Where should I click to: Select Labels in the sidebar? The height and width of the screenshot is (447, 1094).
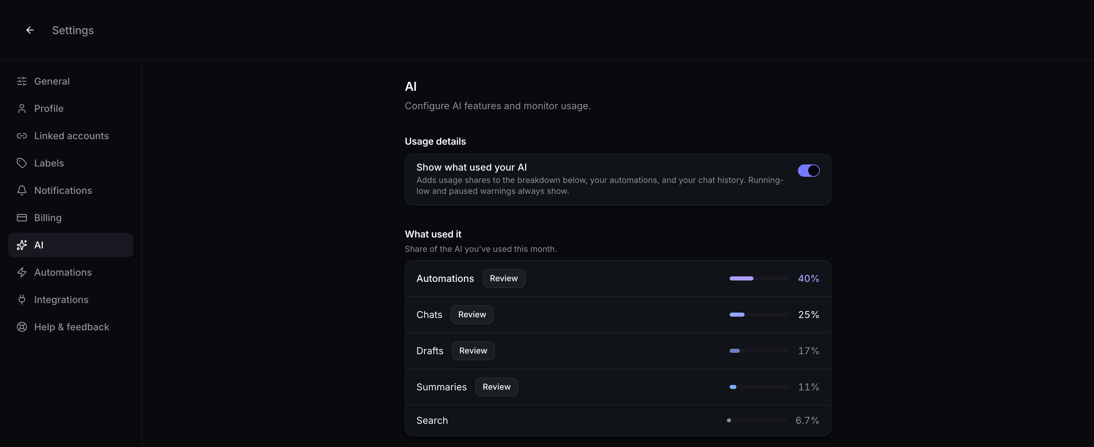click(70, 163)
